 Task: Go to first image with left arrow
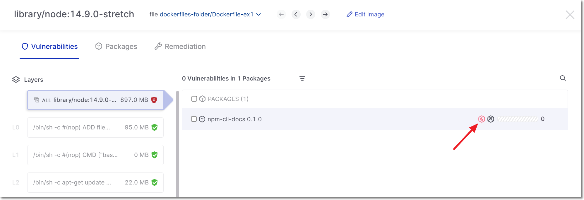pyautogui.click(x=281, y=14)
